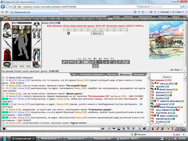Click player name Barmon in the list
The height and width of the screenshot is (141, 188).
(161, 92)
